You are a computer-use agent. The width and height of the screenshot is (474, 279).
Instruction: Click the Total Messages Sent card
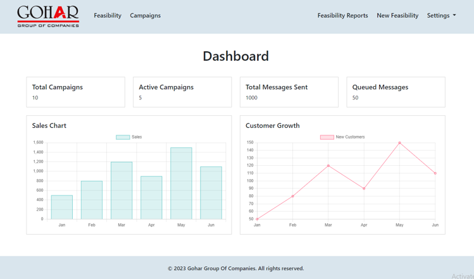click(x=289, y=92)
